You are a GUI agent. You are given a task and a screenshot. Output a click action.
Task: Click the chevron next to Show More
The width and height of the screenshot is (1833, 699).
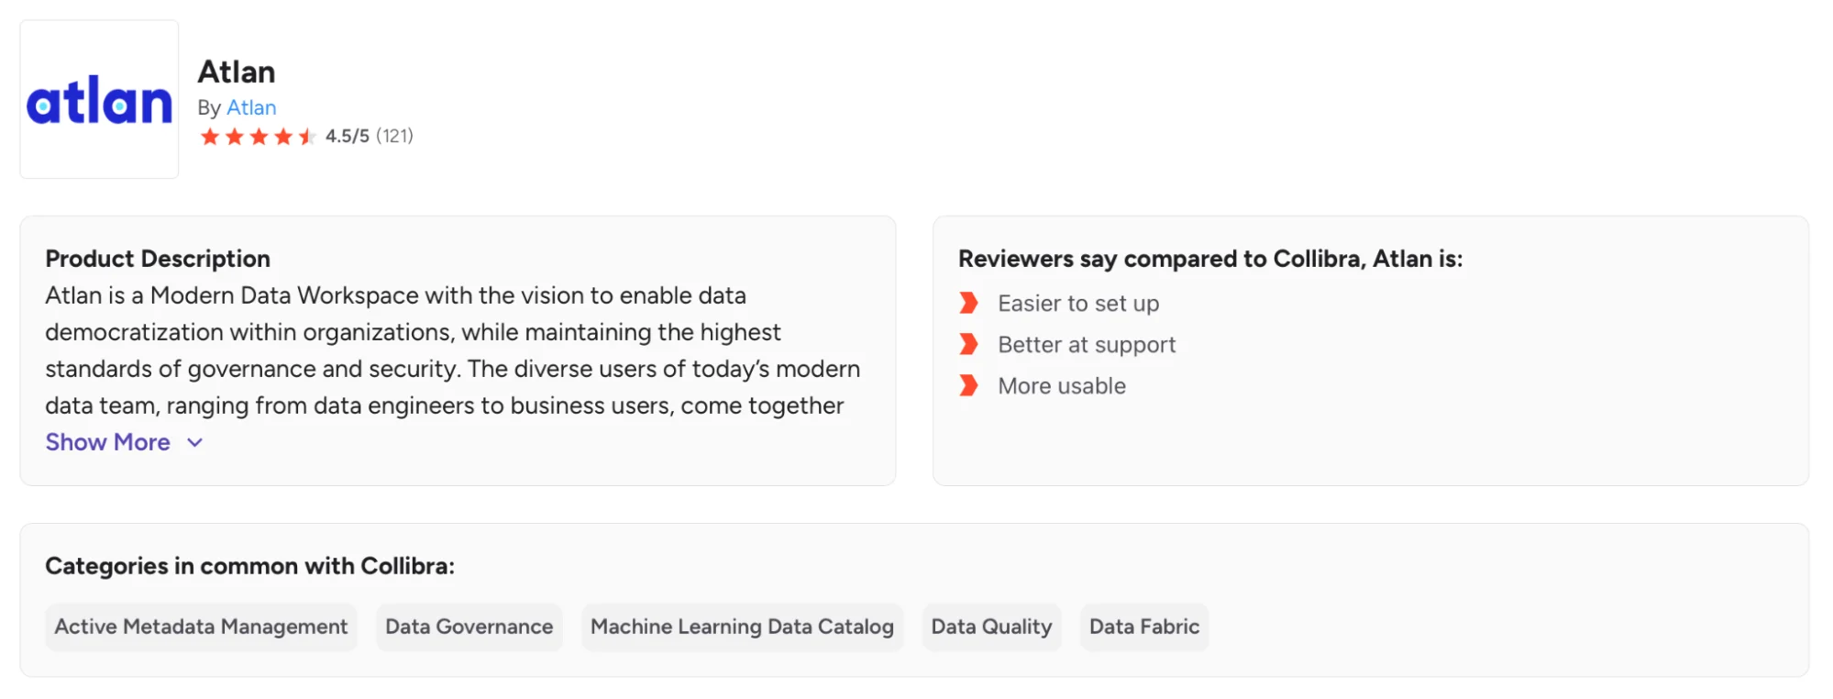[193, 443]
